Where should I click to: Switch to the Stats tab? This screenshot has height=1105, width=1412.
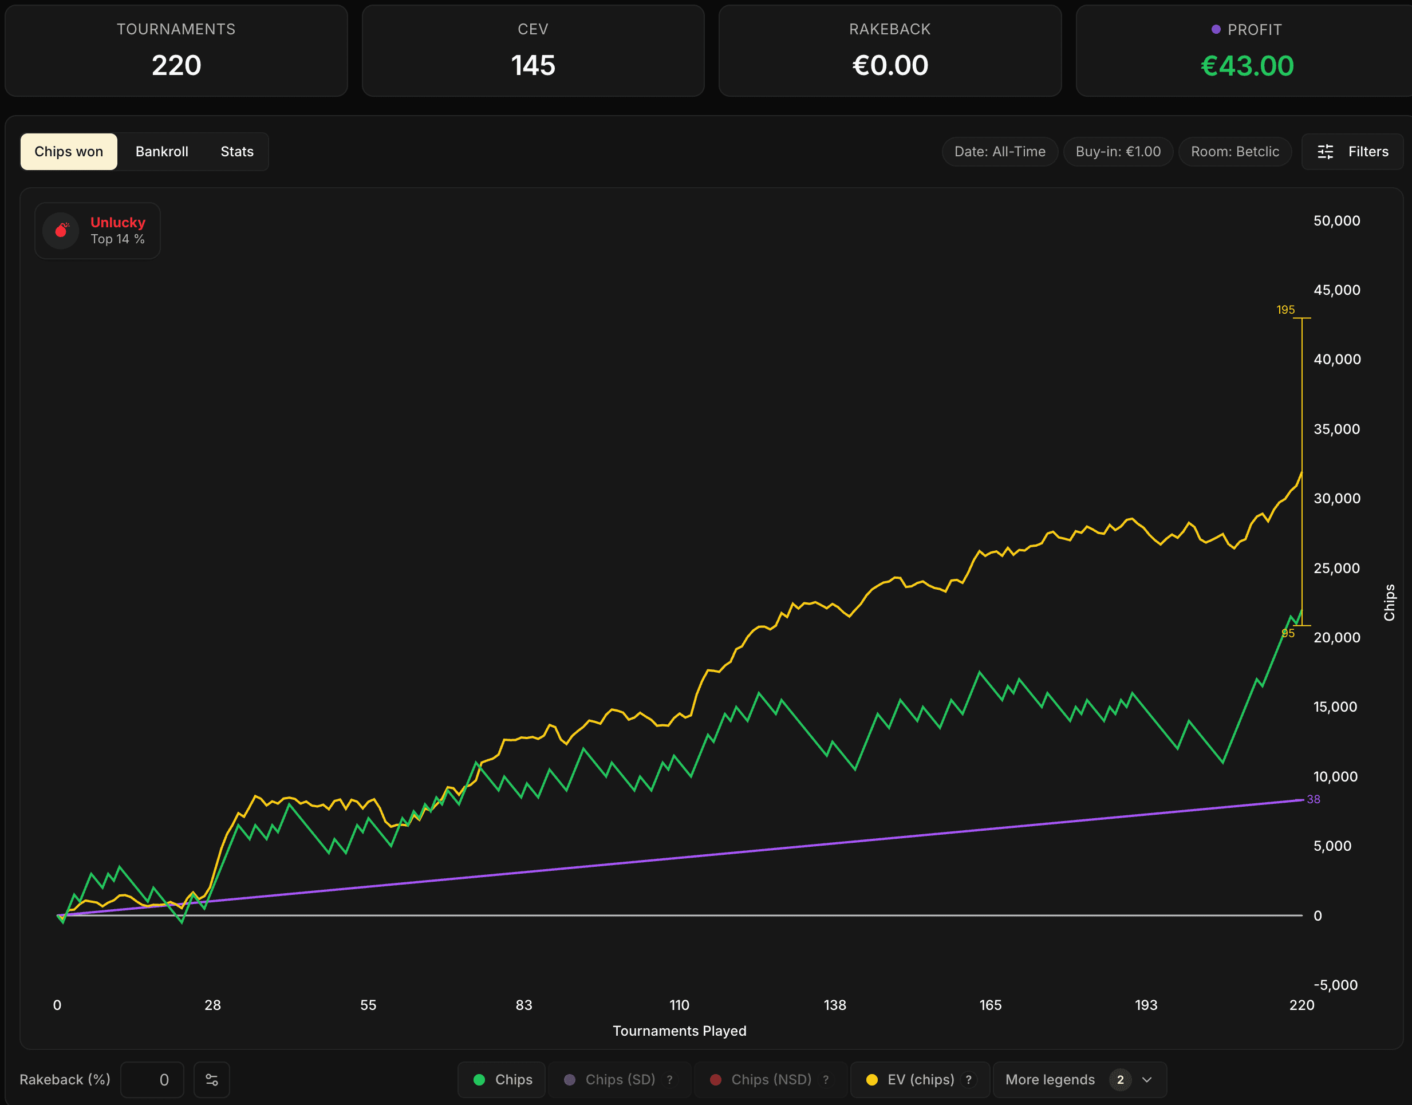pos(237,151)
